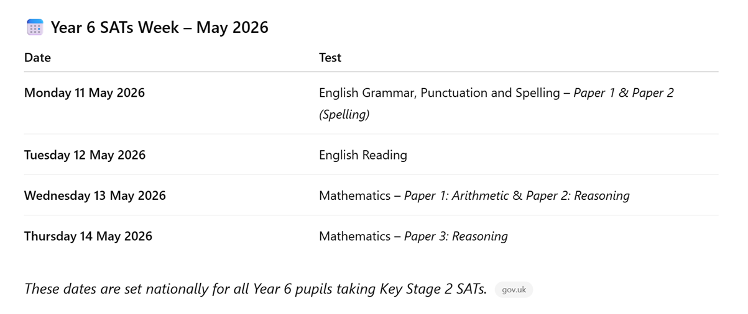Image resolution: width=748 pixels, height=314 pixels.
Task: Click Mathematics in the Wednesday row
Action: (354, 196)
